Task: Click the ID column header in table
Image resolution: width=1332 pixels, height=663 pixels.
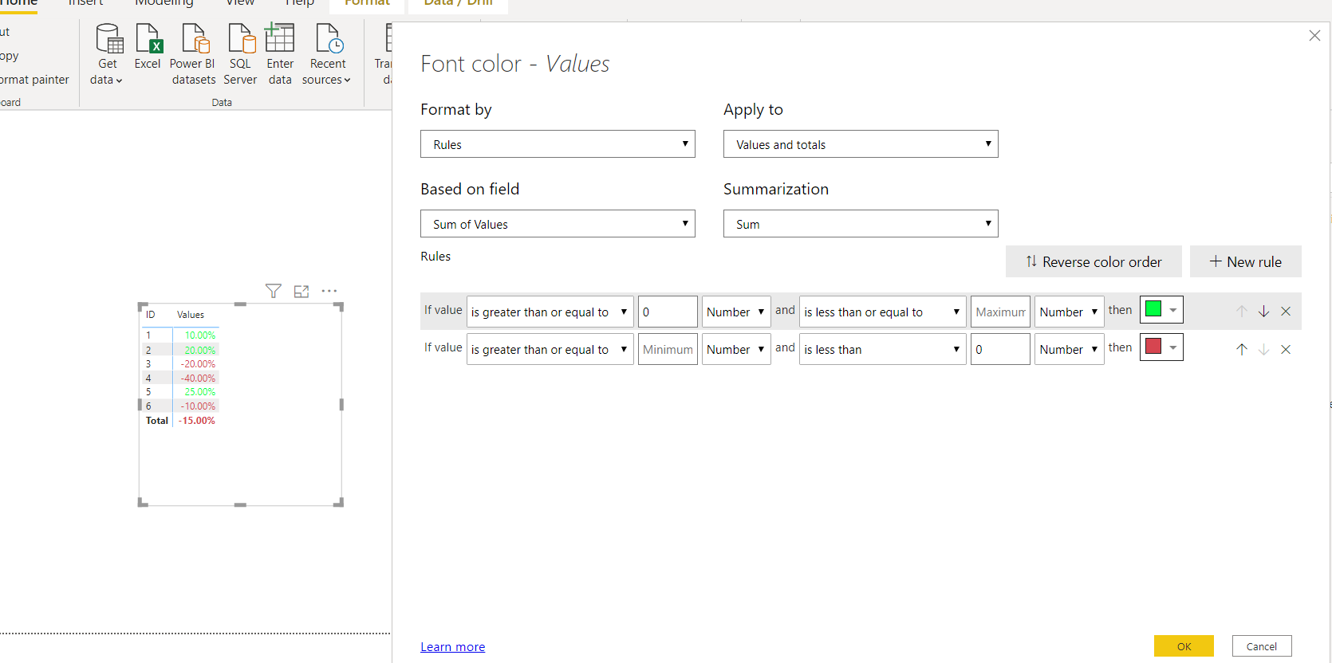Action: [150, 315]
